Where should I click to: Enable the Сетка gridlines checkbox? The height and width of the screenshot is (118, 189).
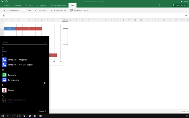[x=24, y=10]
